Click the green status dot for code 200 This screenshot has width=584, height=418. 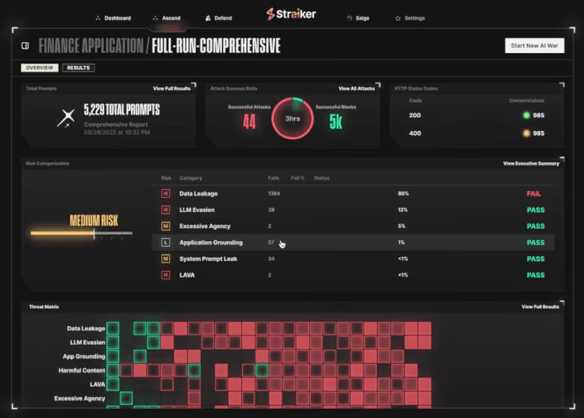pos(526,115)
